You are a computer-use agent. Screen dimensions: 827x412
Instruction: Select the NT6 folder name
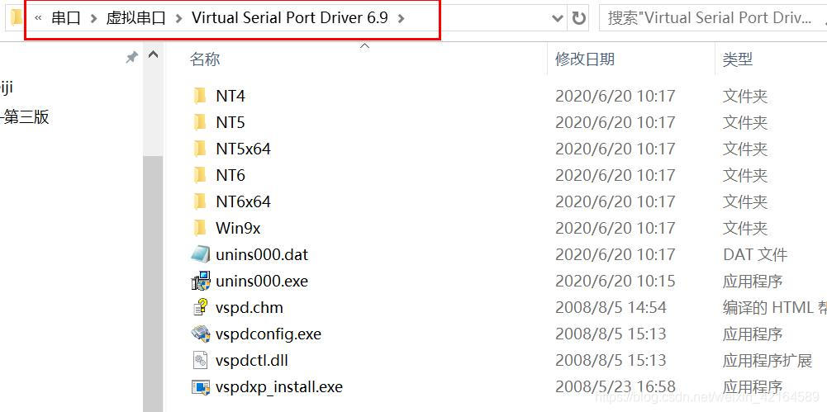[x=231, y=175]
